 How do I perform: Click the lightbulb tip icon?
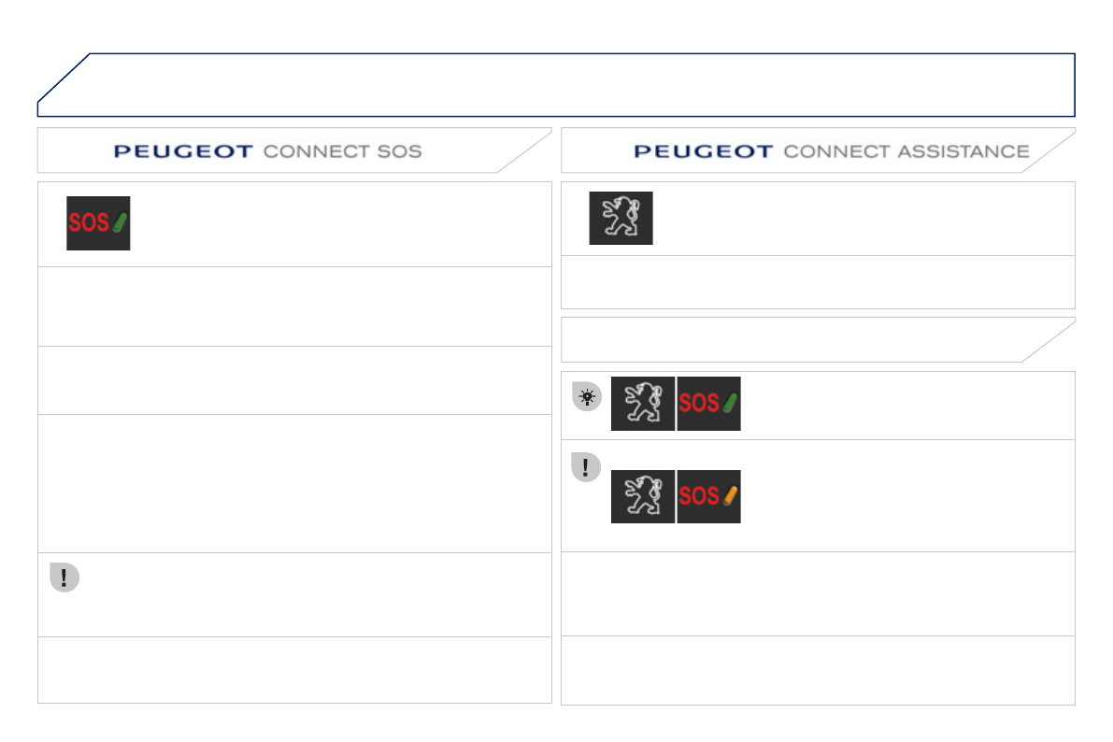click(x=586, y=396)
